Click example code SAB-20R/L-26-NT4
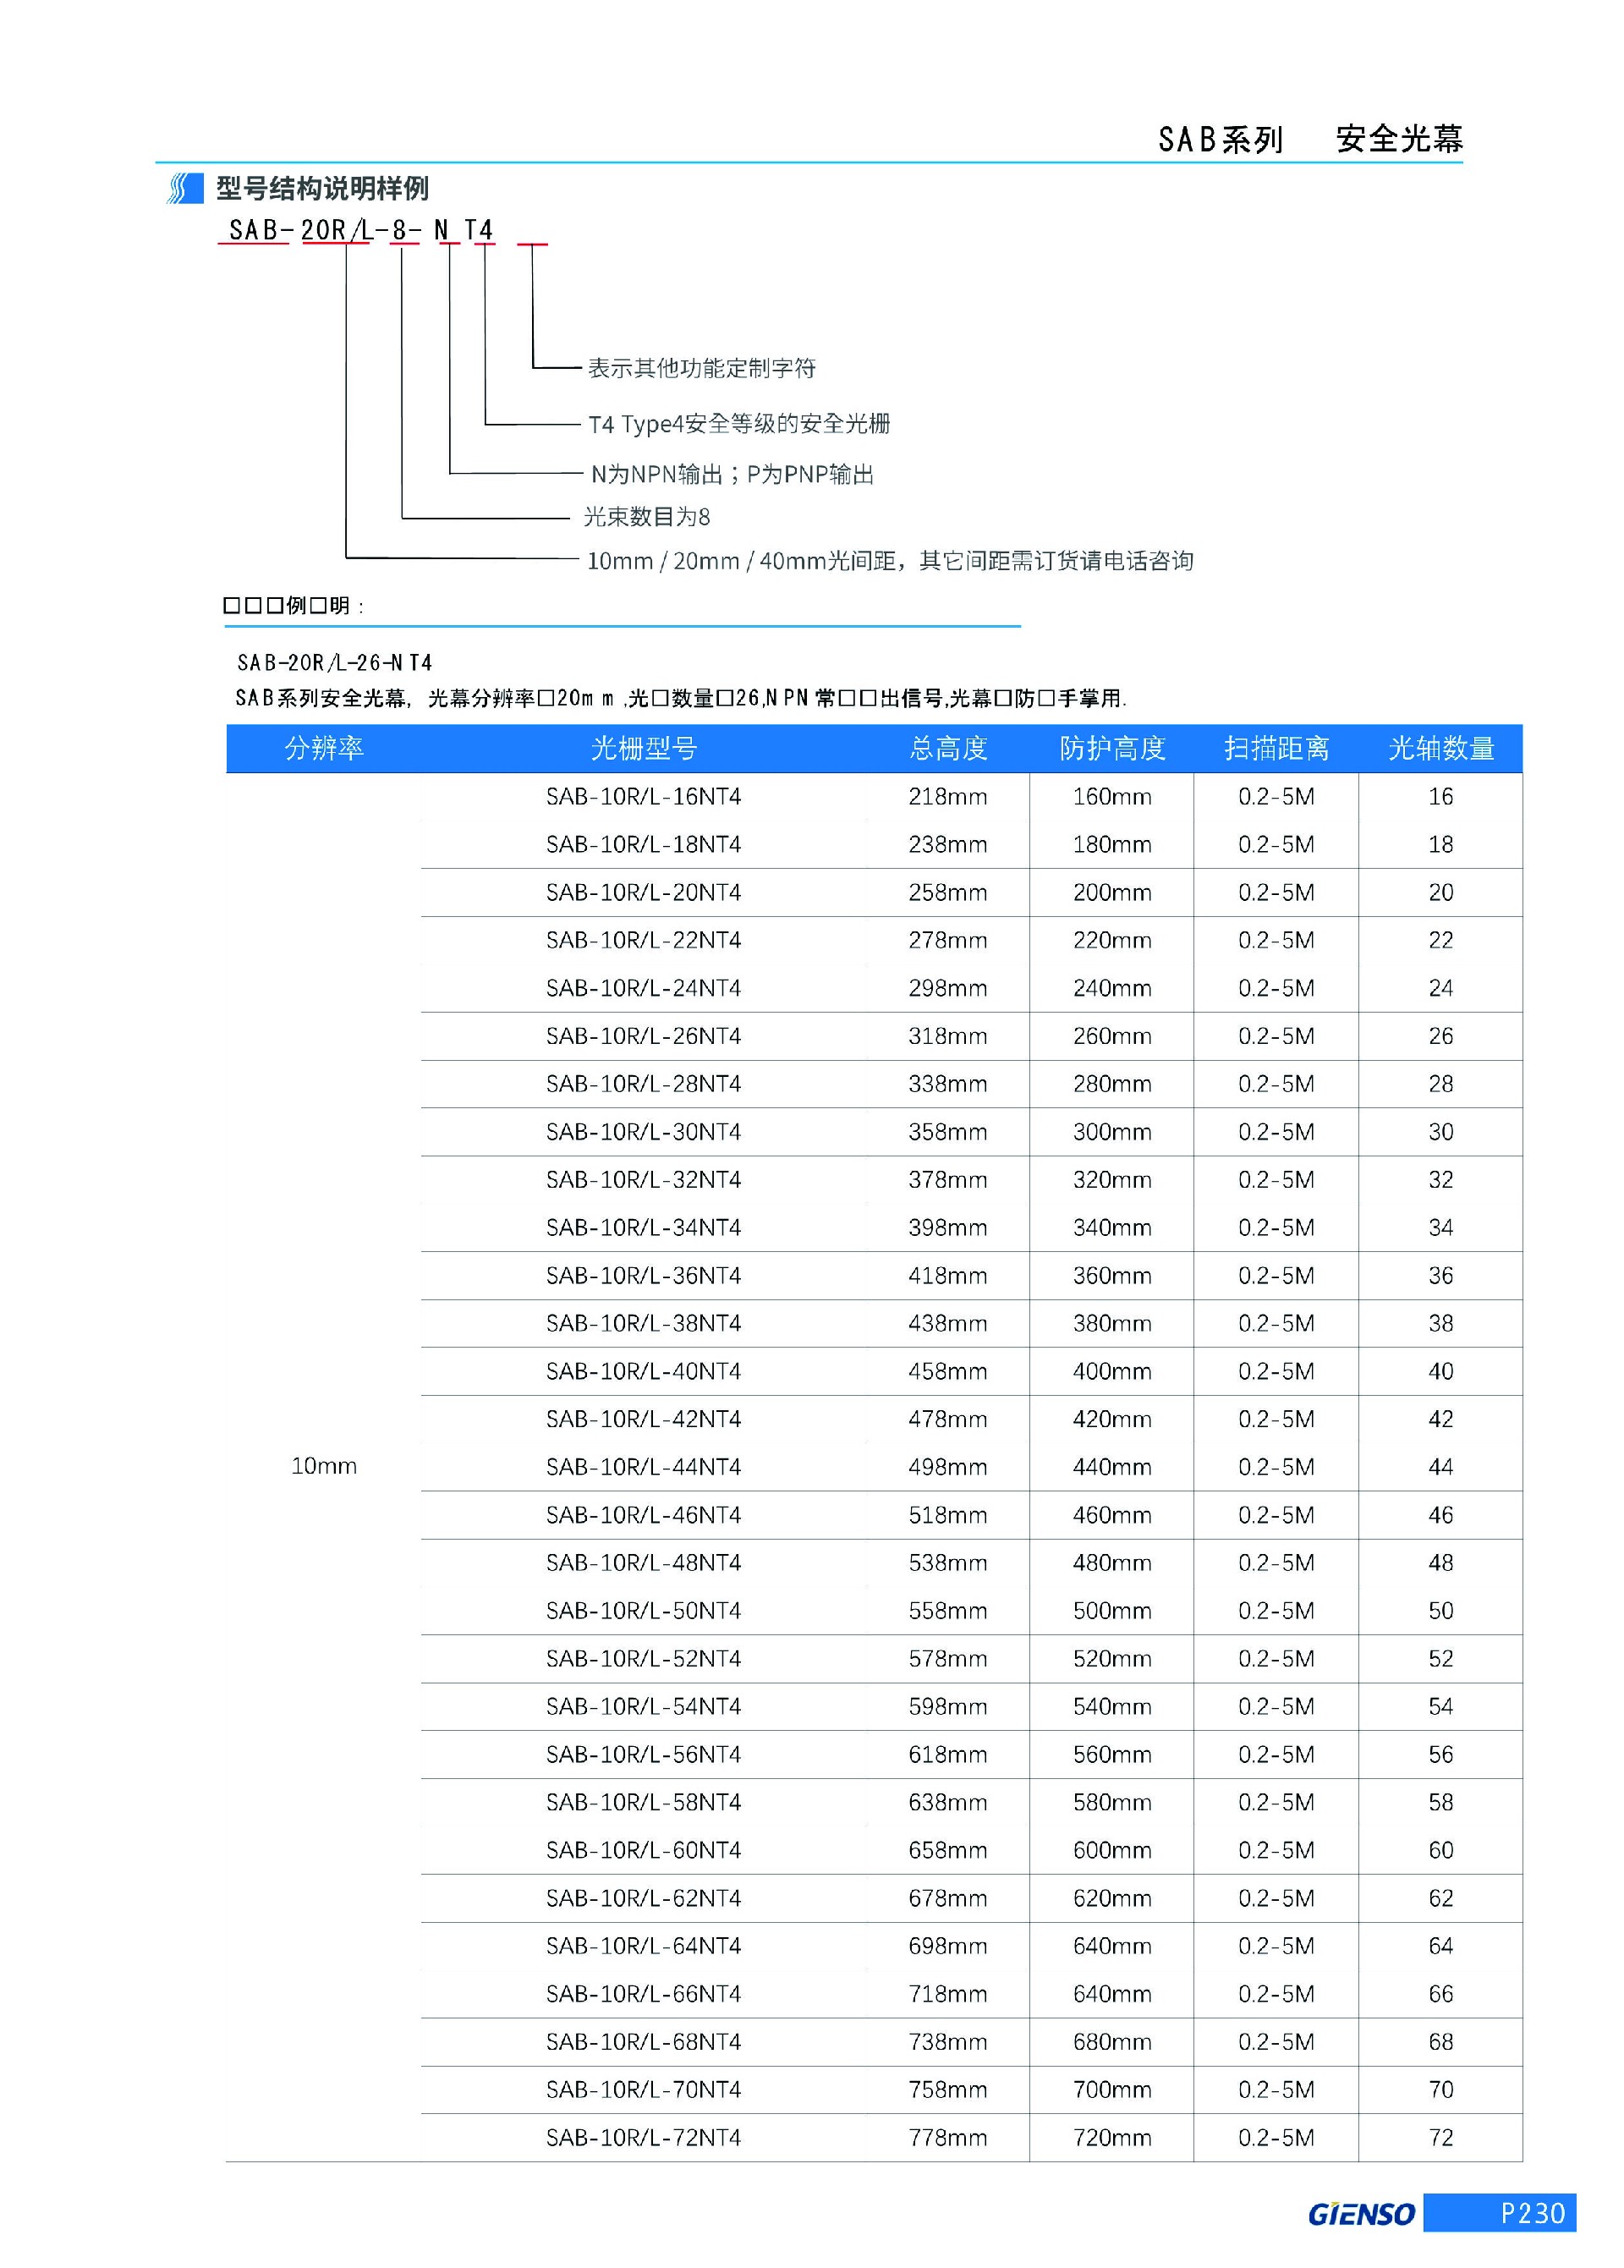This screenshot has height=2268, width=1624. (x=334, y=663)
